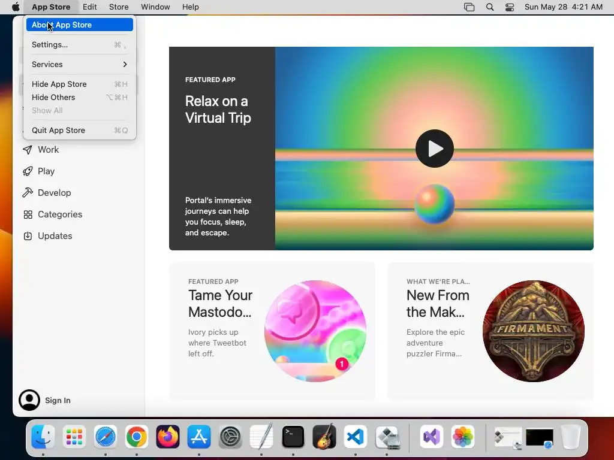Open Photos from the Dock

tap(463, 437)
